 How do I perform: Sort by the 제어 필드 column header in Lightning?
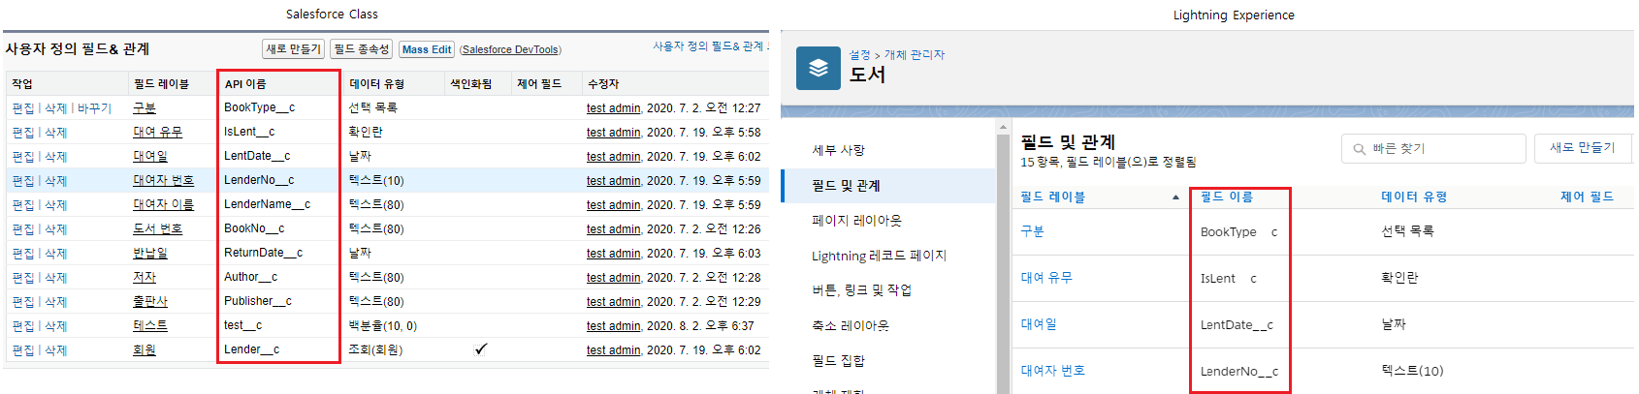1588,197
